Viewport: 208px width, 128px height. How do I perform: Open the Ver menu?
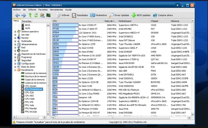(x=24, y=10)
